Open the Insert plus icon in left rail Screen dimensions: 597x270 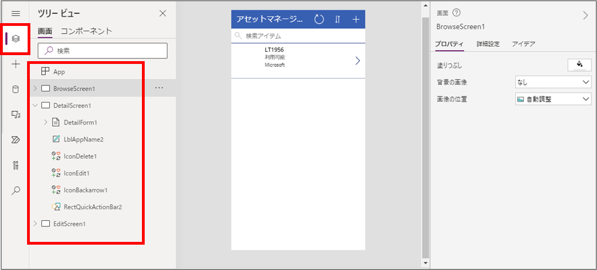pos(15,64)
